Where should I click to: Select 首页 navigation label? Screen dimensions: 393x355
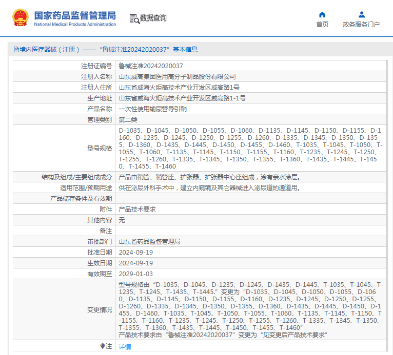[322, 25]
